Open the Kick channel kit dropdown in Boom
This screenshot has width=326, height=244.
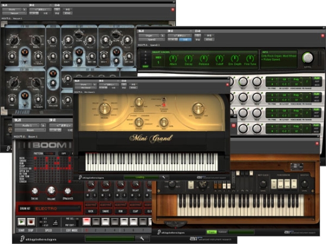(91, 205)
